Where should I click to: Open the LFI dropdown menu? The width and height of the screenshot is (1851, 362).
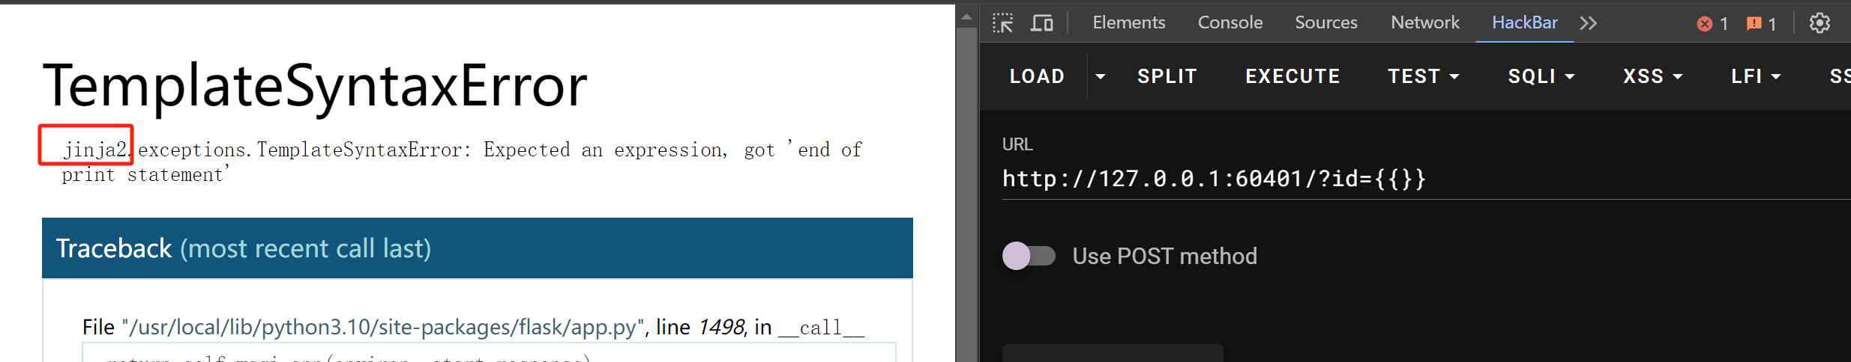tap(1756, 76)
